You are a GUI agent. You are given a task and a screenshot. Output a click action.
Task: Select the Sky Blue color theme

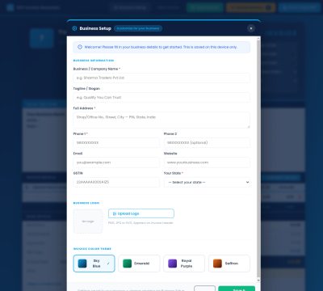(x=94, y=264)
